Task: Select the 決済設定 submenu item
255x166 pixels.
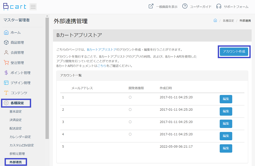Action: click(16, 120)
